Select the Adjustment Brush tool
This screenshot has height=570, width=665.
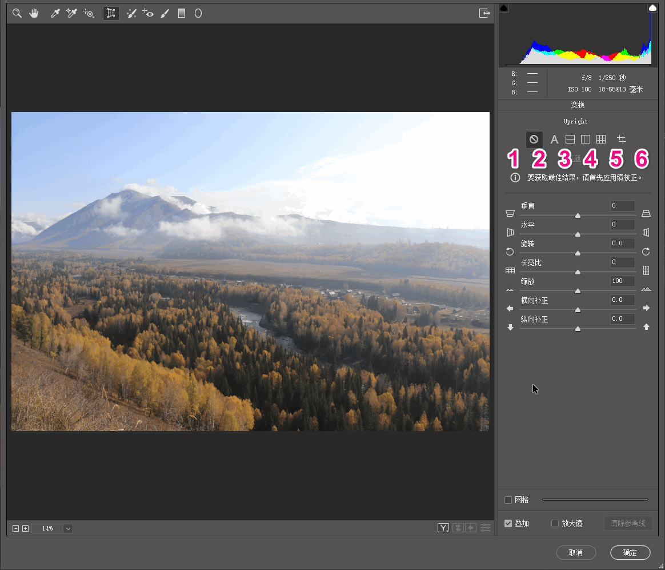165,13
